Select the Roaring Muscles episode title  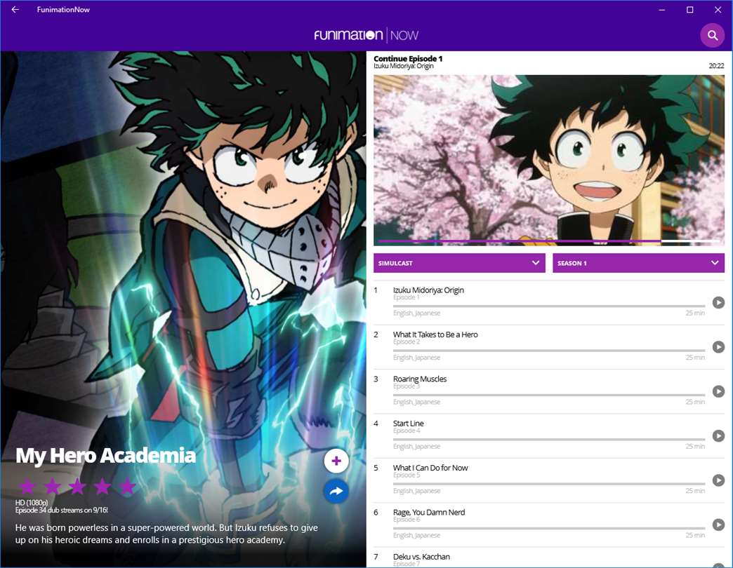[x=420, y=379]
